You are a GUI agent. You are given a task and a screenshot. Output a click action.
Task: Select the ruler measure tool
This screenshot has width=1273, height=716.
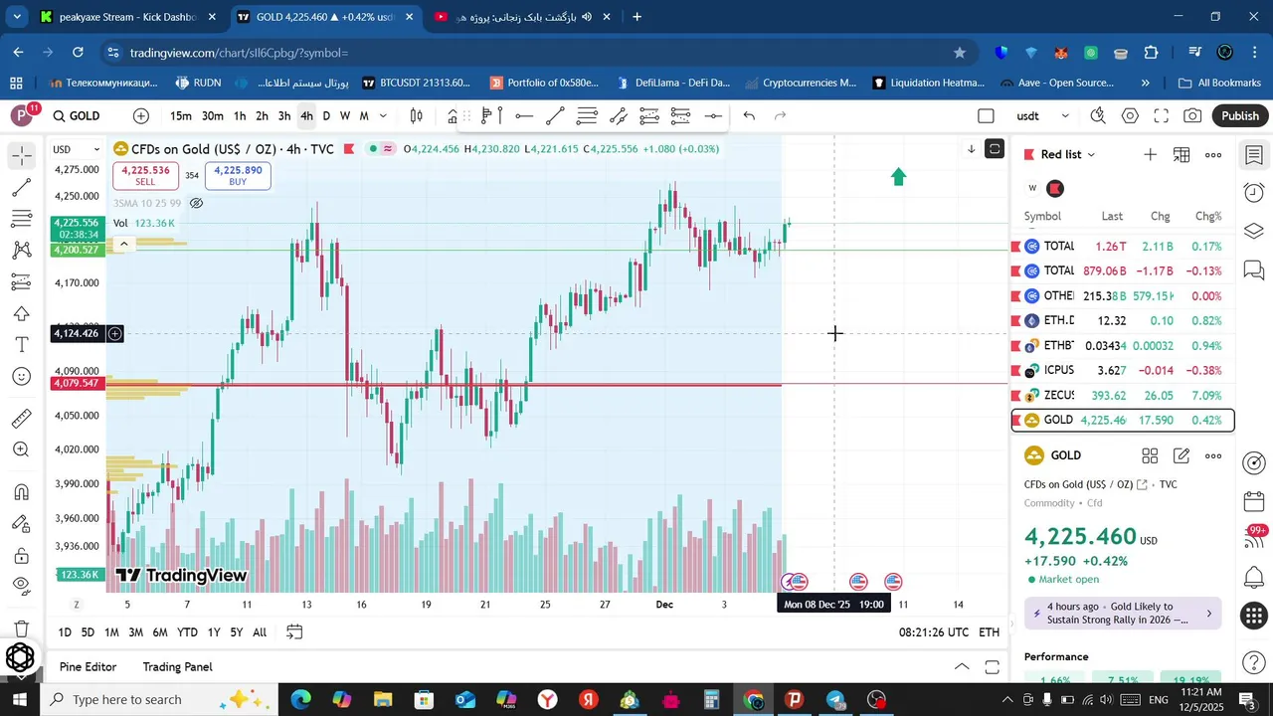(x=22, y=419)
